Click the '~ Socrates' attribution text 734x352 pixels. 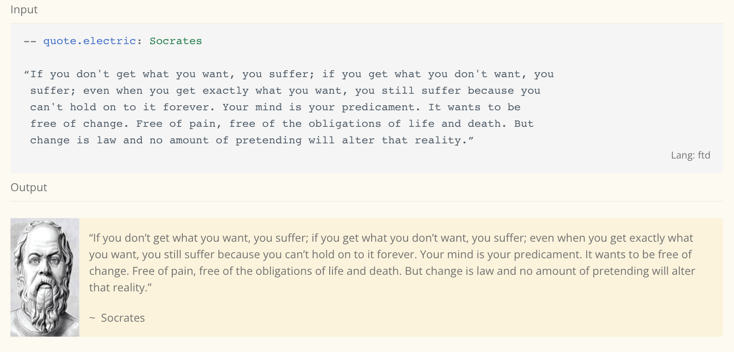(x=117, y=318)
